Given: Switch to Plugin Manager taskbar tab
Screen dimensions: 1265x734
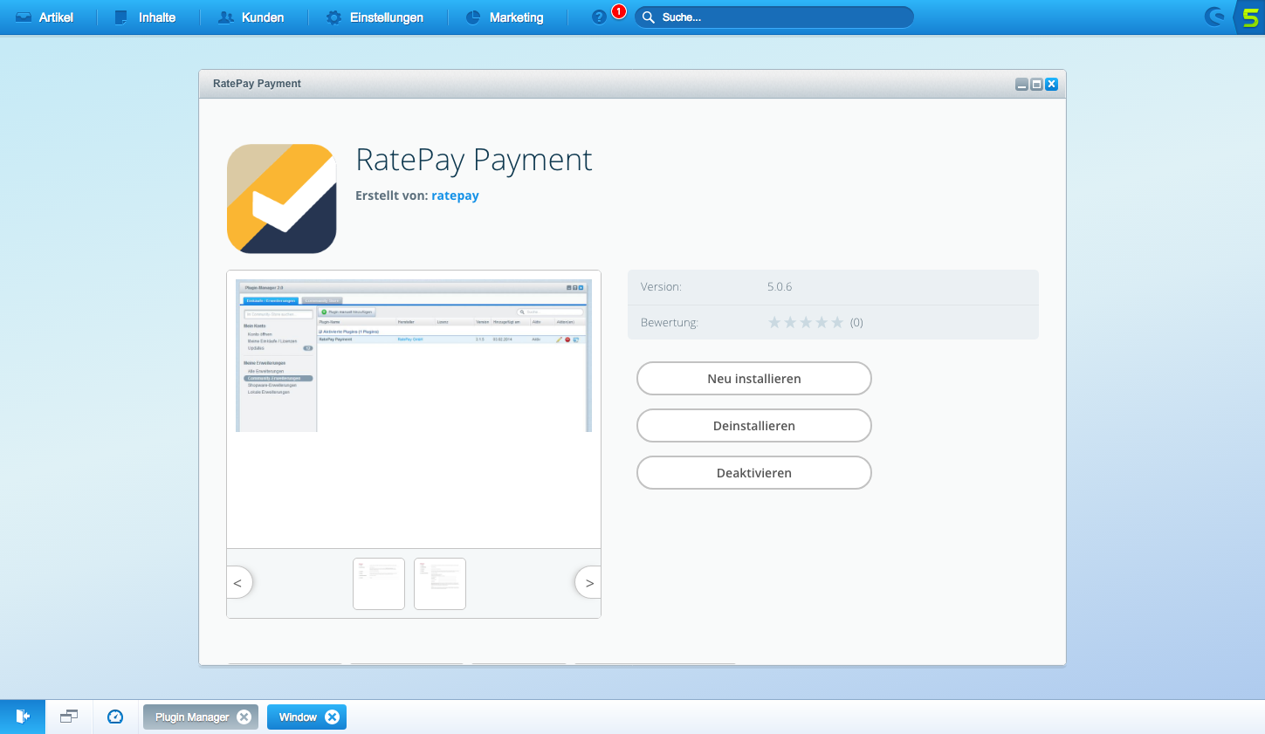Looking at the screenshot, I should click(x=191, y=717).
